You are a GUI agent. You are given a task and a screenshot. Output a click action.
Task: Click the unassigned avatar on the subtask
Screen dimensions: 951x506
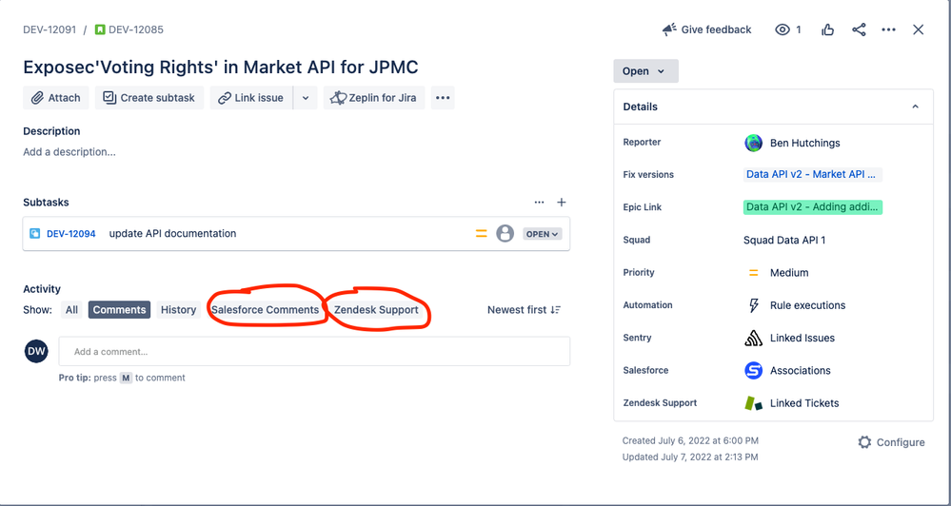505,233
